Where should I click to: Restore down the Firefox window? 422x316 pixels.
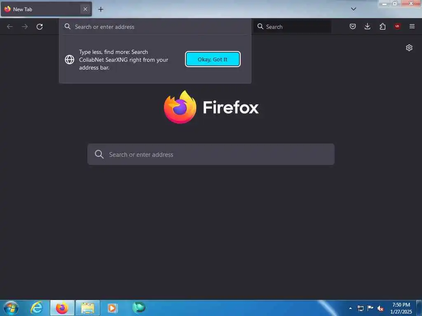395,3
